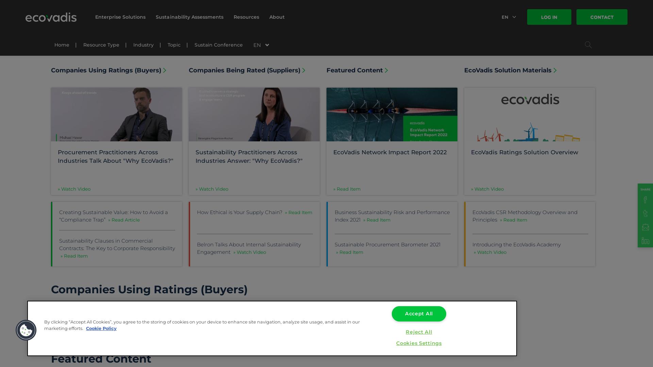The width and height of the screenshot is (653, 367).
Task: Open Companies Using Ratings (Buyers) section link
Action: [x=108, y=70]
